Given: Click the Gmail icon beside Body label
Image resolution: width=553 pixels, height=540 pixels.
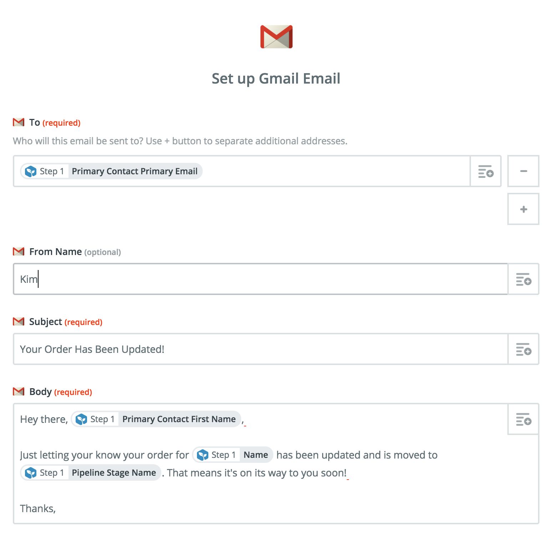Looking at the screenshot, I should pyautogui.click(x=19, y=392).
